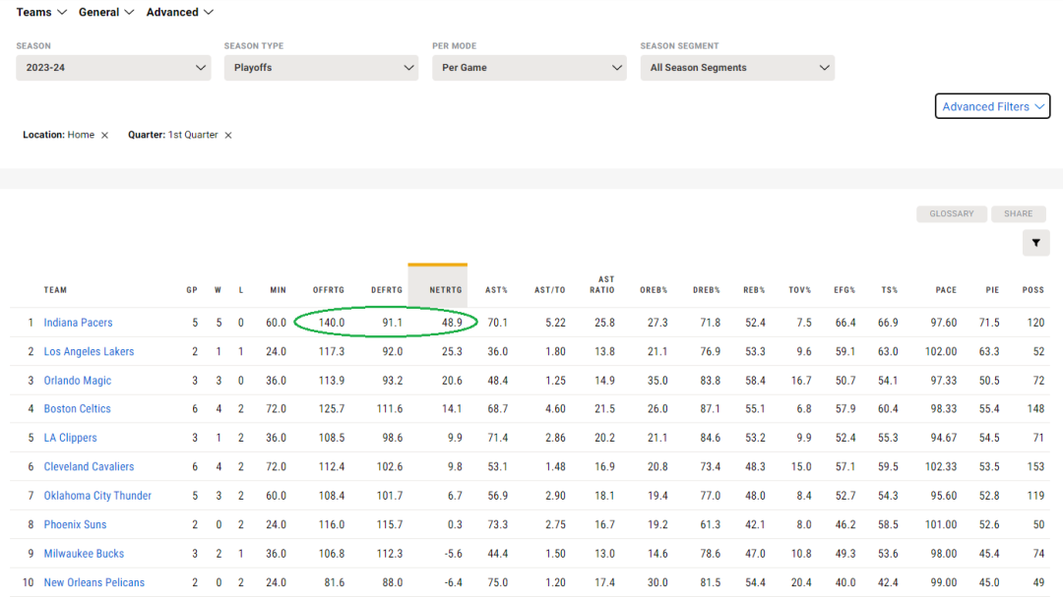Sort table by AST/TO column header
The width and height of the screenshot is (1063, 597).
pyautogui.click(x=550, y=290)
